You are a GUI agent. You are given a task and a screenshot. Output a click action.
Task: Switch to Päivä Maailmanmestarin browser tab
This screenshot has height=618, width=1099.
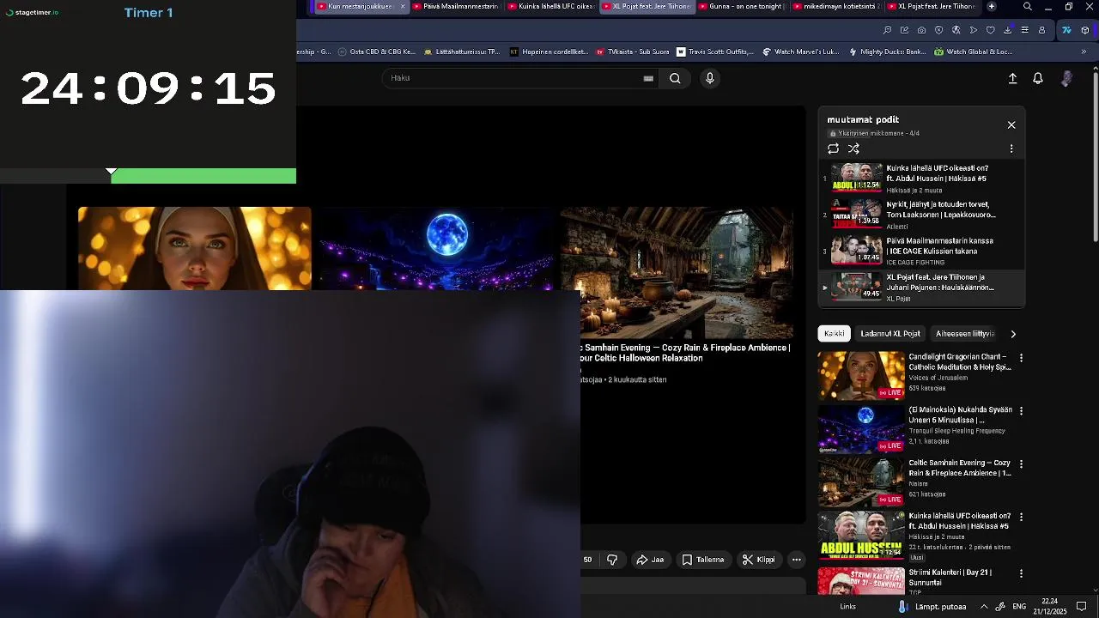[455, 6]
